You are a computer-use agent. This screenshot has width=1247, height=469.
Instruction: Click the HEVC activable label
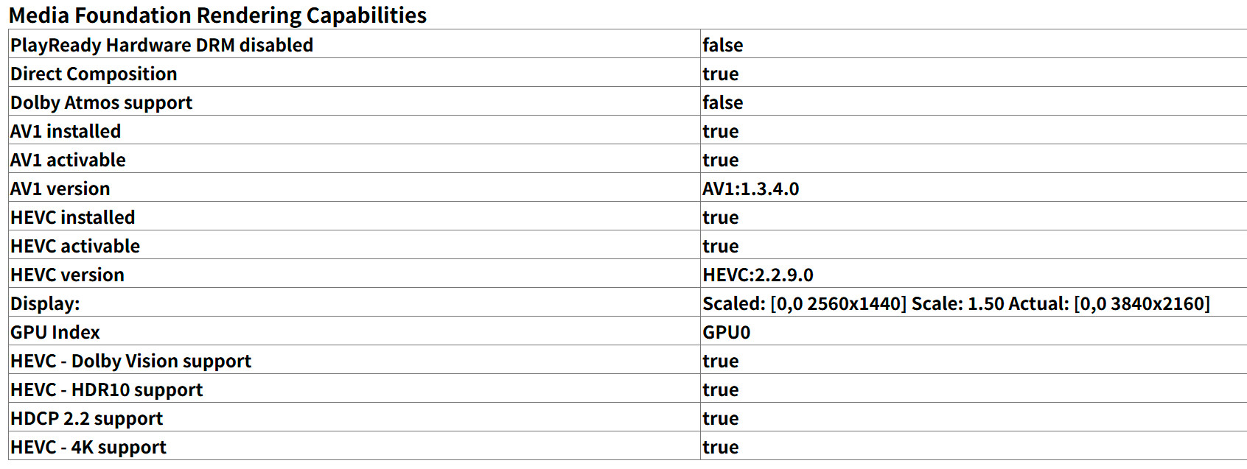tap(74, 246)
